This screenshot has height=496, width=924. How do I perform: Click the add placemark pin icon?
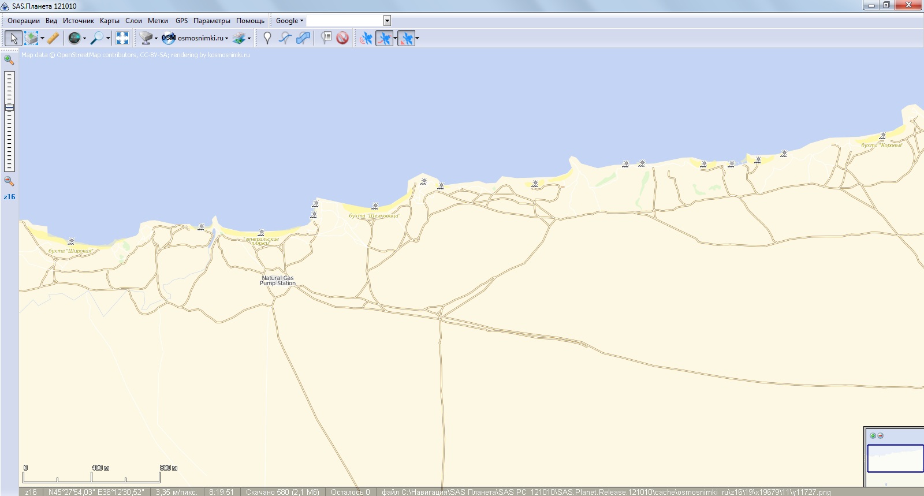coord(267,38)
